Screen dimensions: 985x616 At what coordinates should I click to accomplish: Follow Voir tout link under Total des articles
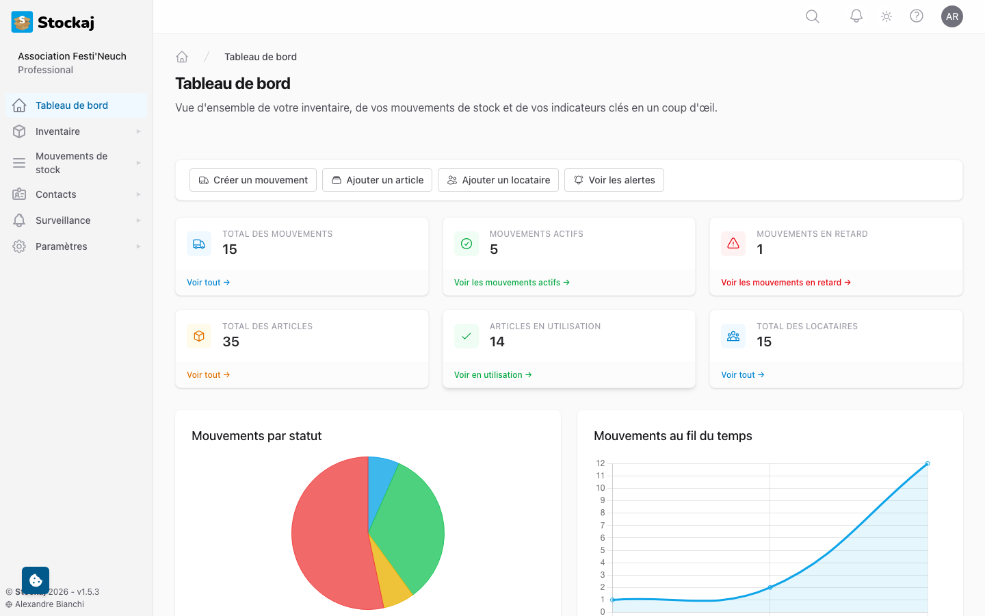209,374
